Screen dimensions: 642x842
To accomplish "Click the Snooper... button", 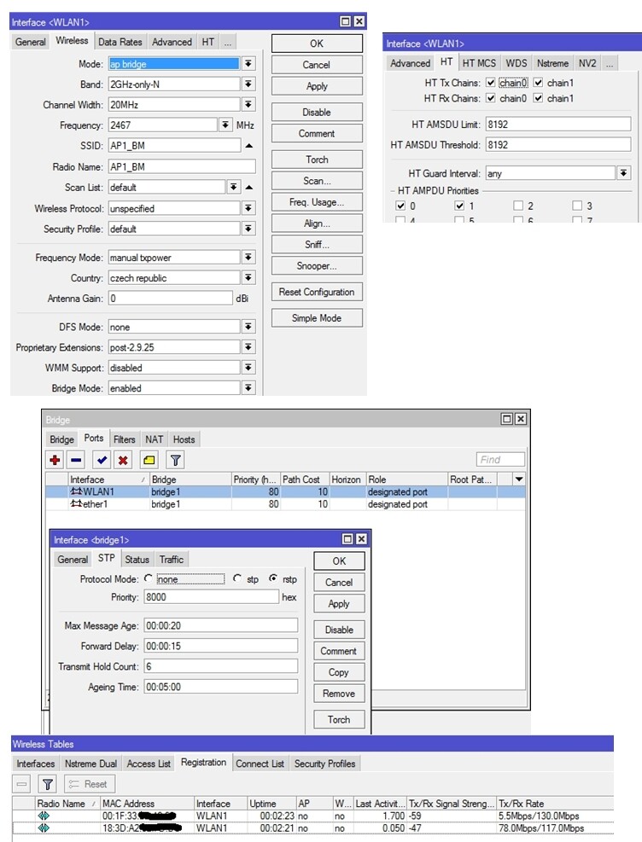I will (x=317, y=266).
